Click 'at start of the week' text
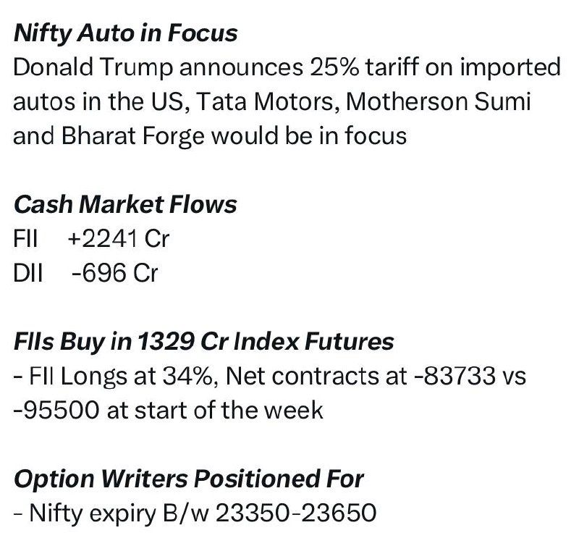The width and height of the screenshot is (579, 546). pyautogui.click(x=215, y=410)
